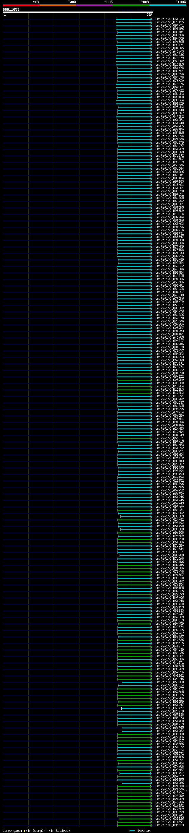Click the green alignment bar for UniRef100_Q84L81
The height and width of the screenshot is (833, 189).
(135, 510)
